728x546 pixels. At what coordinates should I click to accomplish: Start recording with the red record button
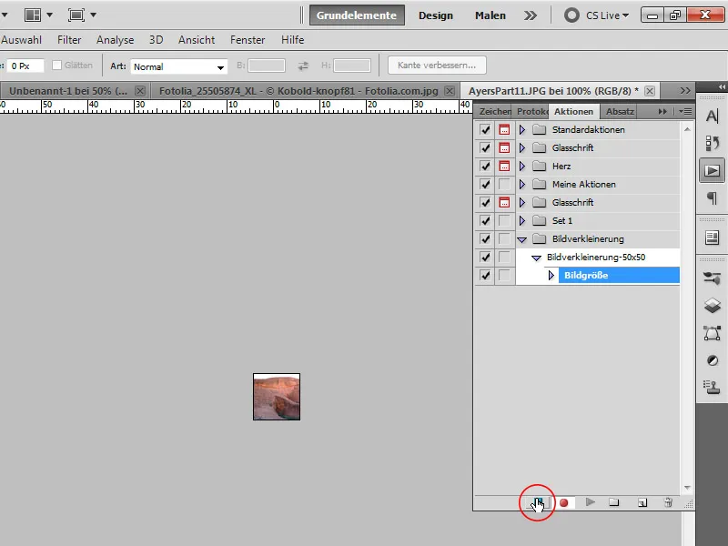point(563,503)
